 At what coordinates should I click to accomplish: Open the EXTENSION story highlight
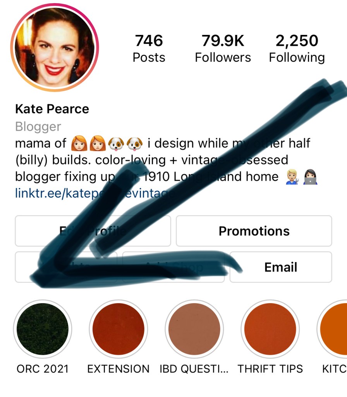(x=118, y=329)
